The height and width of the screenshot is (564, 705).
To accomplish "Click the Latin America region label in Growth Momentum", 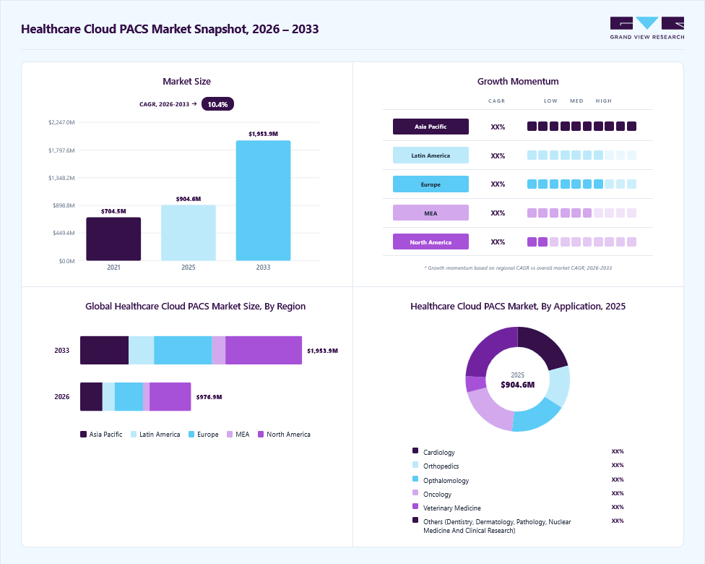I will [431, 155].
